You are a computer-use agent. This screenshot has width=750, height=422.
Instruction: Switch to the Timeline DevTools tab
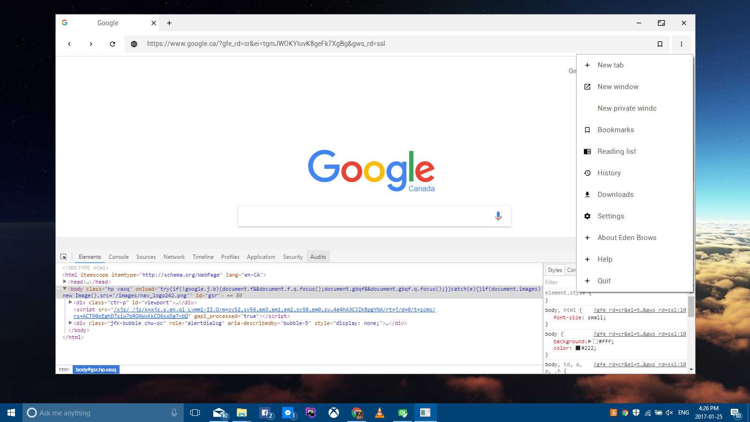click(203, 257)
